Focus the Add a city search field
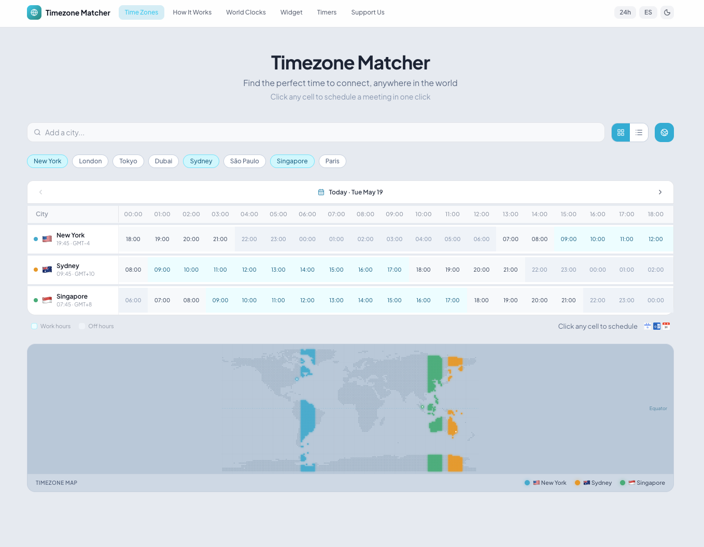Screen dimensions: 704x547 pyautogui.click(x=316, y=133)
